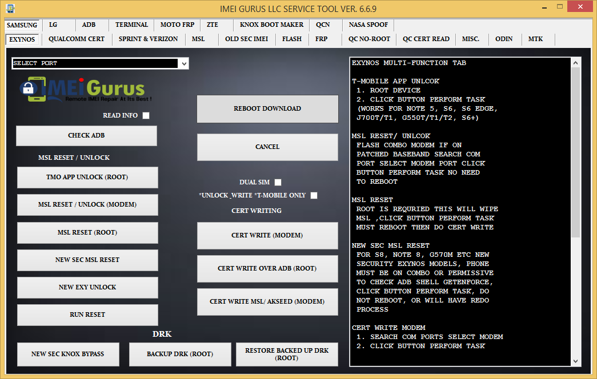Open the QUALCOMM CERT sub-tab
This screenshot has height=379, width=597.
coord(77,39)
